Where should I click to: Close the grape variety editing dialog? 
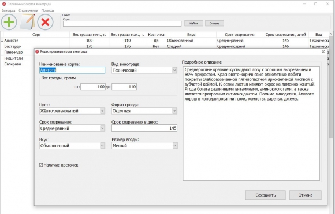tap(323, 51)
